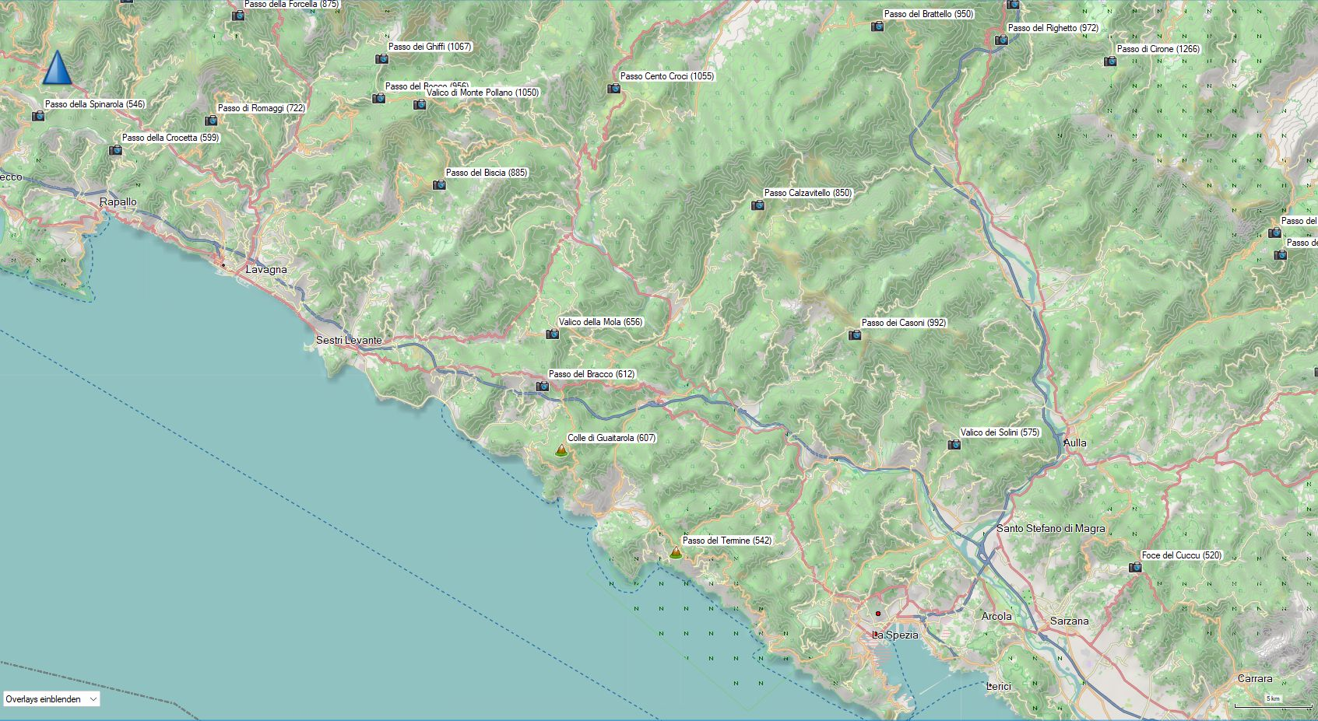Select the Foce del Cuccu camera icon
The image size is (1318, 721).
[x=1135, y=568]
